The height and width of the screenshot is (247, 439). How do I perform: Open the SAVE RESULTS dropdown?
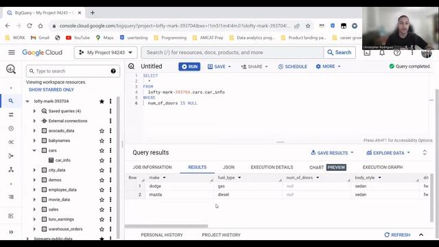(332, 152)
